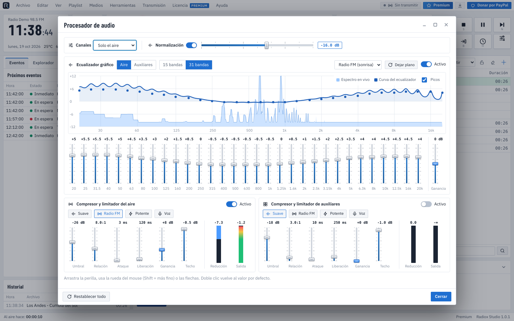Click the Ganancia equalizer gain slider

(435, 164)
